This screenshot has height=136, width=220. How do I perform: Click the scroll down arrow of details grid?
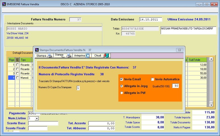[x=211, y=105]
